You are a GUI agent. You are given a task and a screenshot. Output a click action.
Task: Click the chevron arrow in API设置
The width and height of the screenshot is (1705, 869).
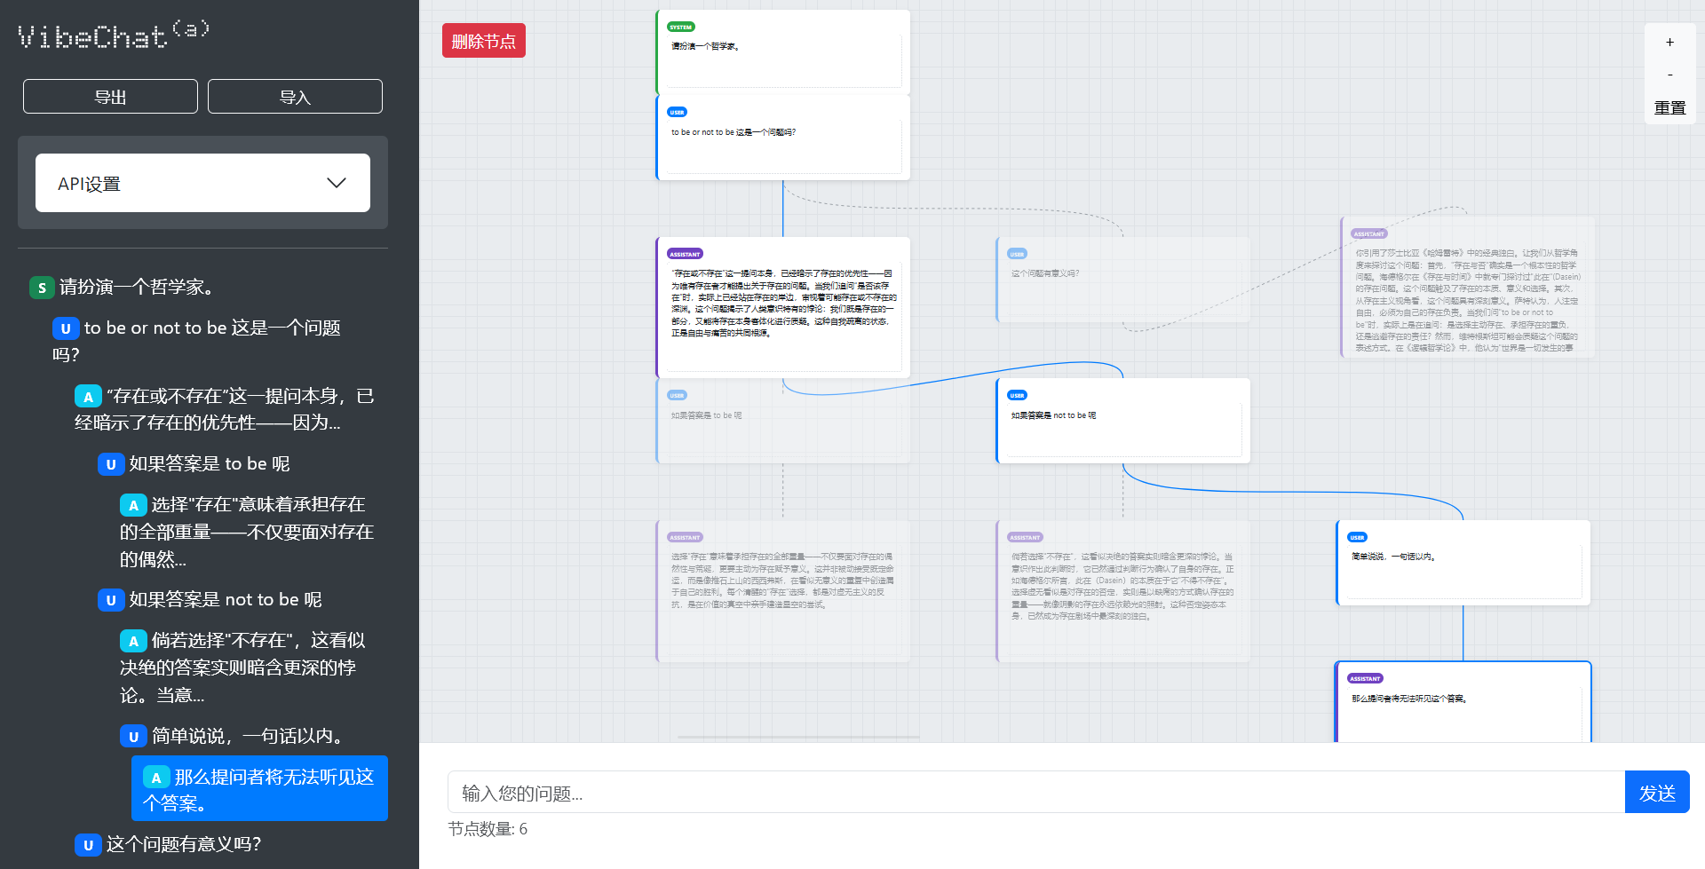336,183
